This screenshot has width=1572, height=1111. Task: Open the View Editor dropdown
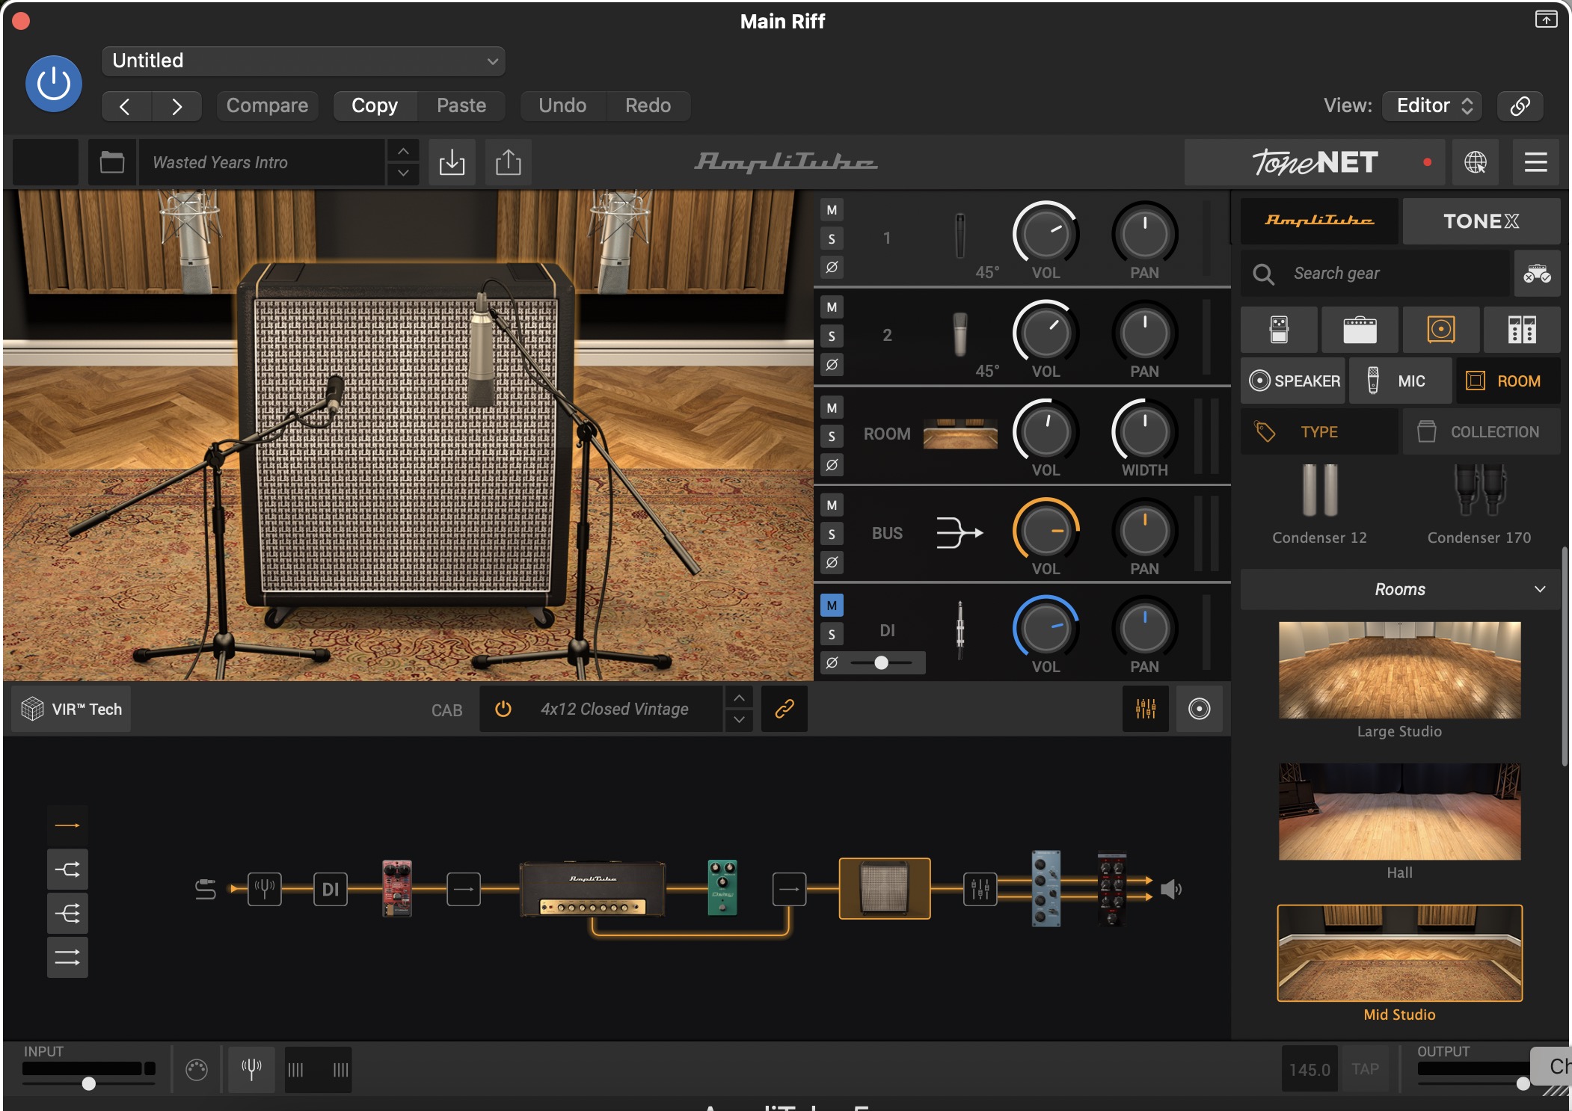(x=1431, y=105)
